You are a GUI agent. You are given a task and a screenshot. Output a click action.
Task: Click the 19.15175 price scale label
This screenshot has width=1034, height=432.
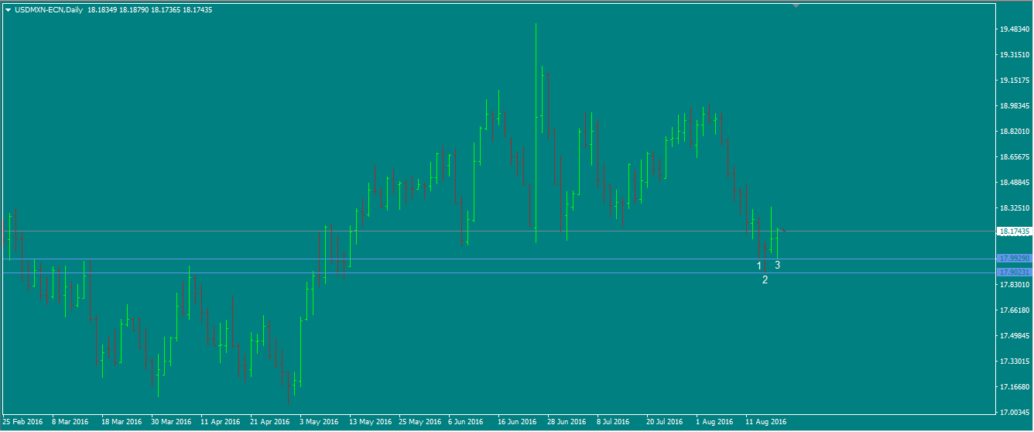1015,81
